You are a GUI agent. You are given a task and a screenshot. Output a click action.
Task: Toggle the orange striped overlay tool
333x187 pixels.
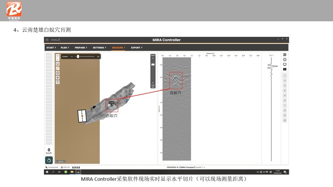point(58,68)
